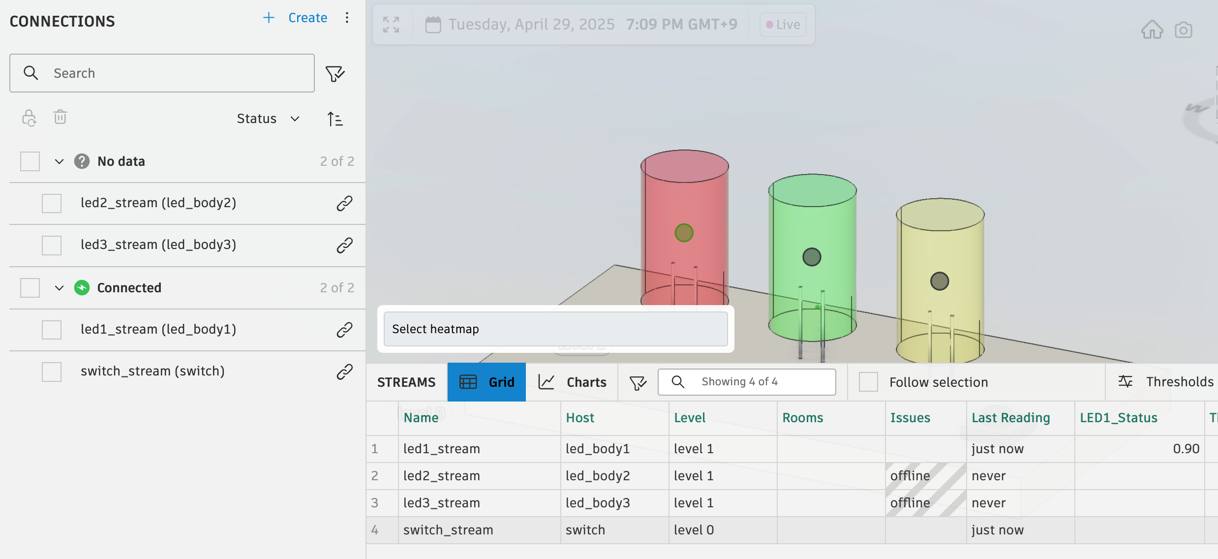
Task: Open the Thresholds settings
Action: click(x=1166, y=382)
